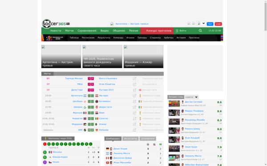Image resolution: width=267 pixels, height=166 pixels.
Task: Open external link icon in Дила Гори row
Action: point(134,90)
